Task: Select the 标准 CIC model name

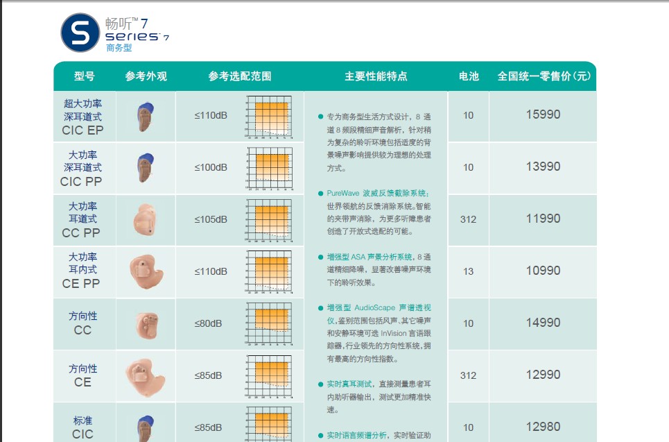Action: tap(82, 427)
